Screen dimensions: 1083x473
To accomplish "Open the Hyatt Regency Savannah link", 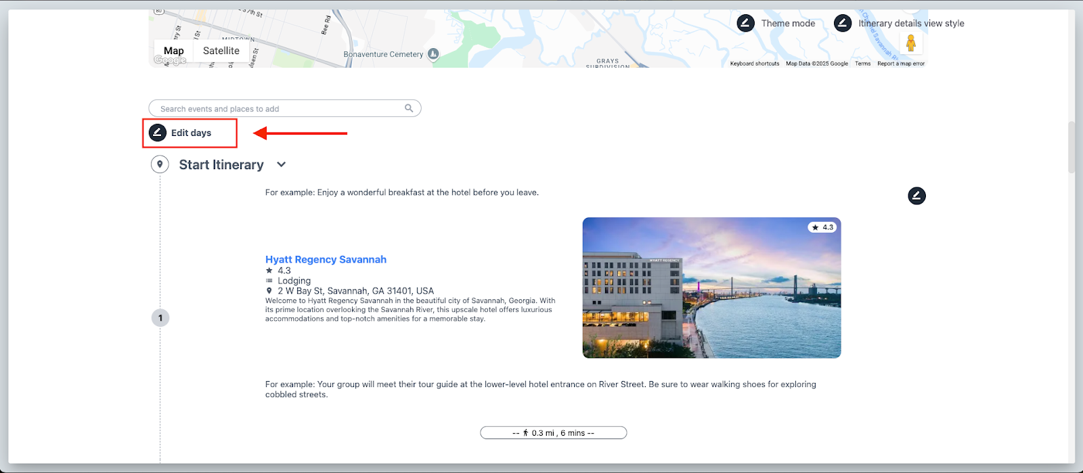I will click(x=326, y=259).
